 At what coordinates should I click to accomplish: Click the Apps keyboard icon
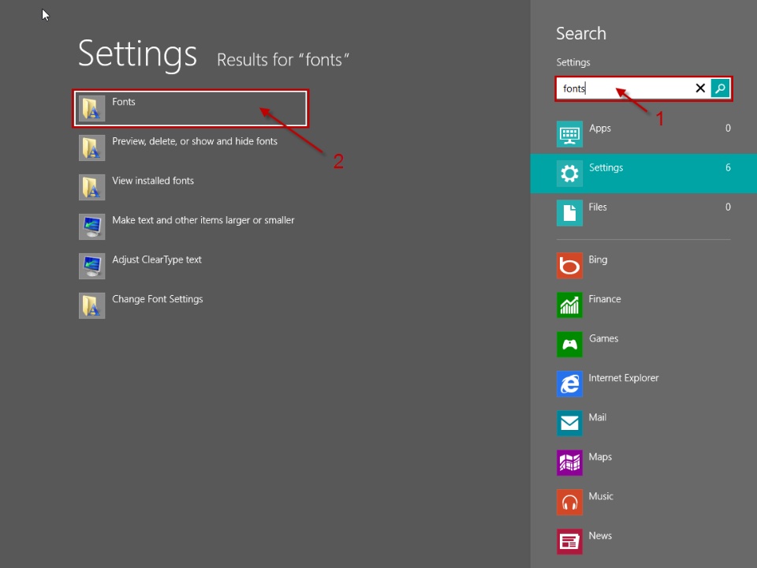(x=569, y=134)
